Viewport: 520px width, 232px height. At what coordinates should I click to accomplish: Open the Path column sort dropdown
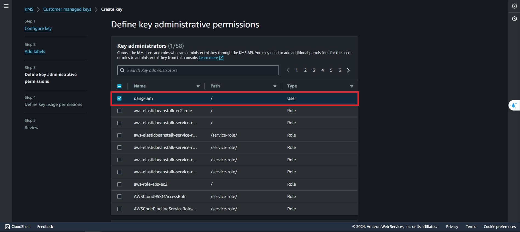tap(275, 86)
